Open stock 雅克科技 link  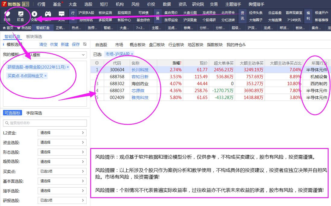[x=140, y=98]
